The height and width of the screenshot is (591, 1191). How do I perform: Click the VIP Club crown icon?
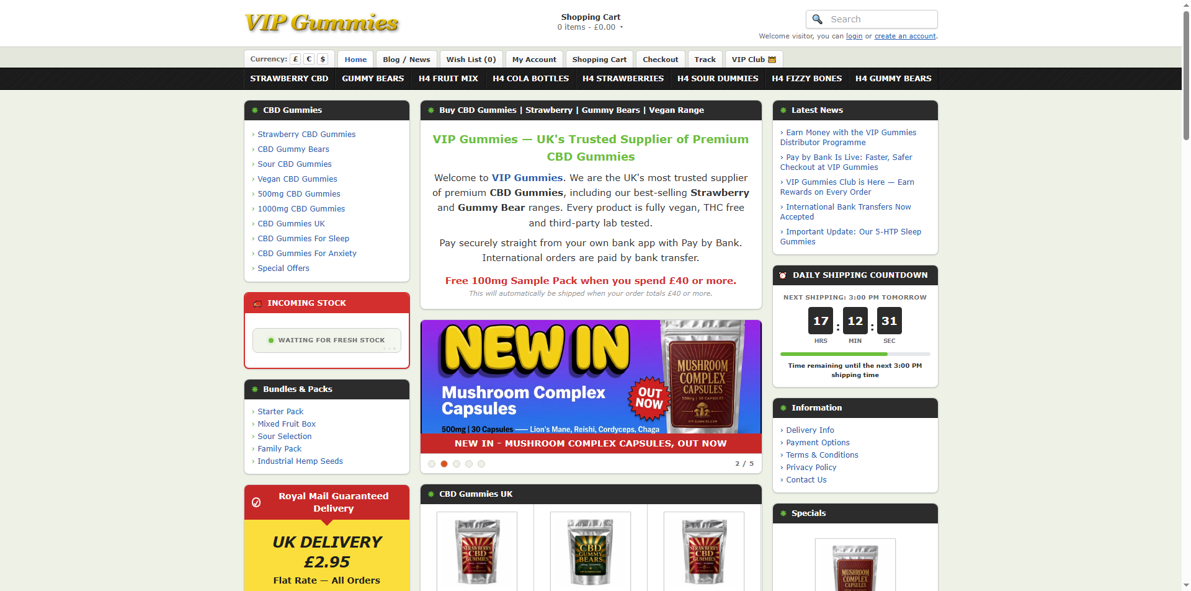[x=772, y=60]
